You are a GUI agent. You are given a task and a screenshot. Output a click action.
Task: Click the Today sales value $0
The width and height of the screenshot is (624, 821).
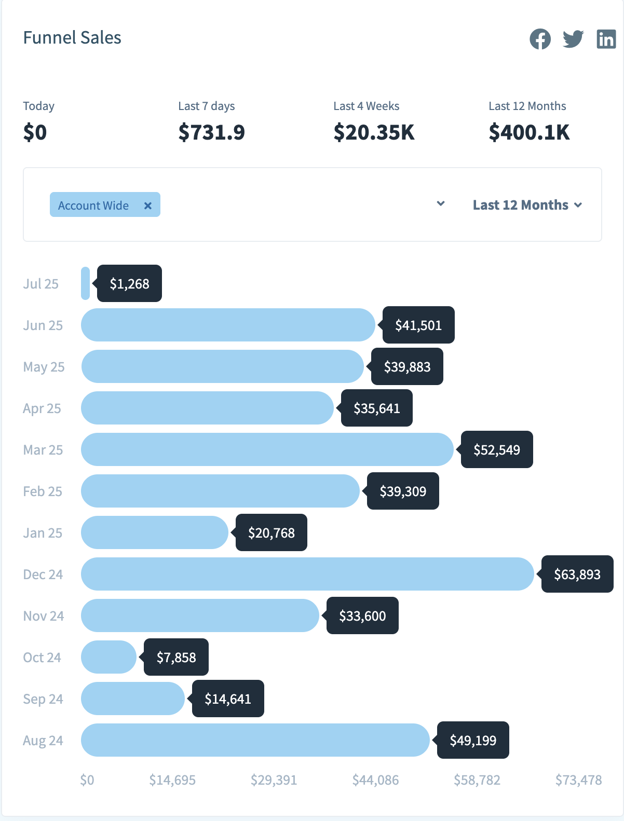(35, 132)
